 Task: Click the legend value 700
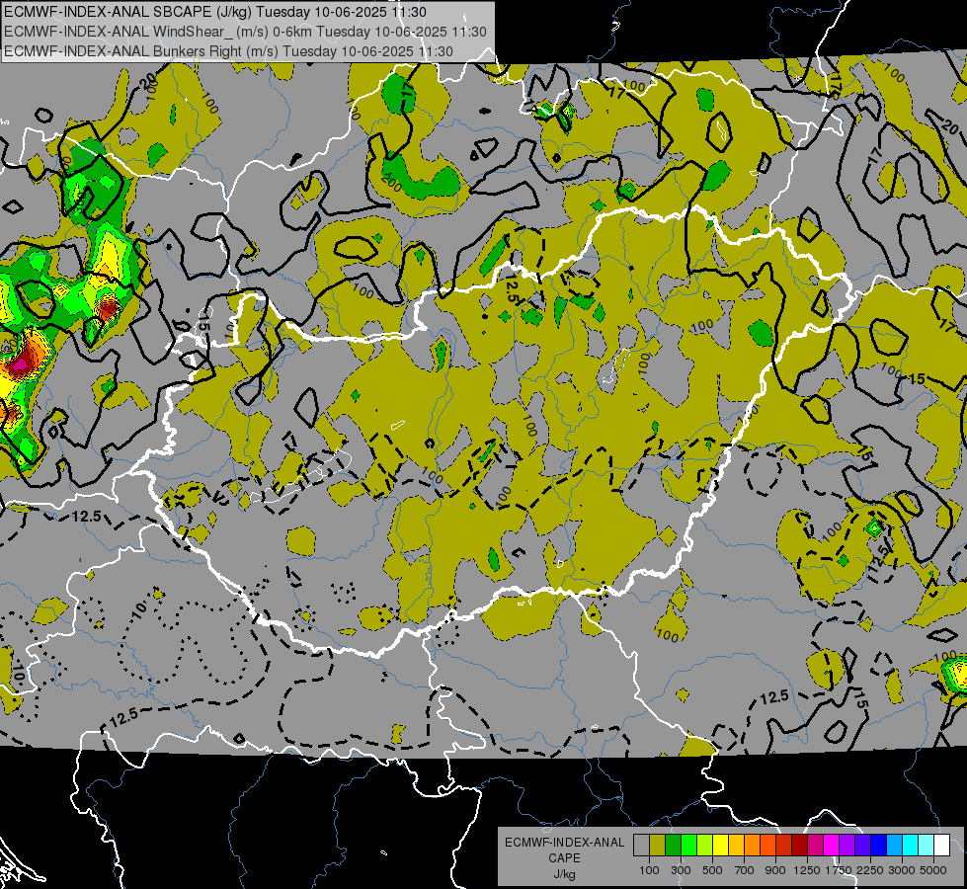(x=745, y=870)
